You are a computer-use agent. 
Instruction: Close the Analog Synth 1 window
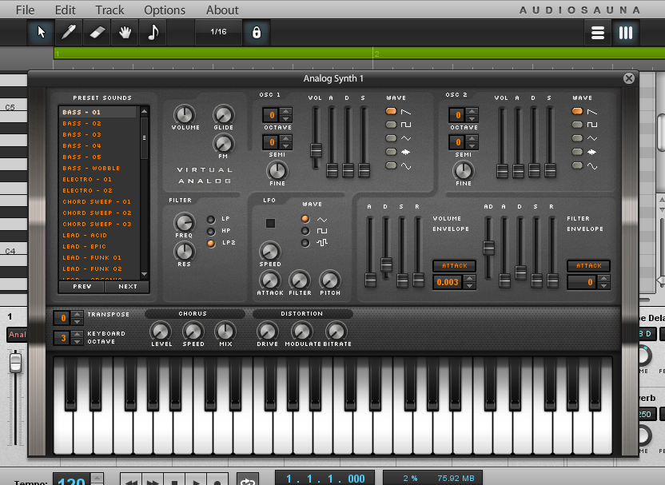(x=628, y=78)
